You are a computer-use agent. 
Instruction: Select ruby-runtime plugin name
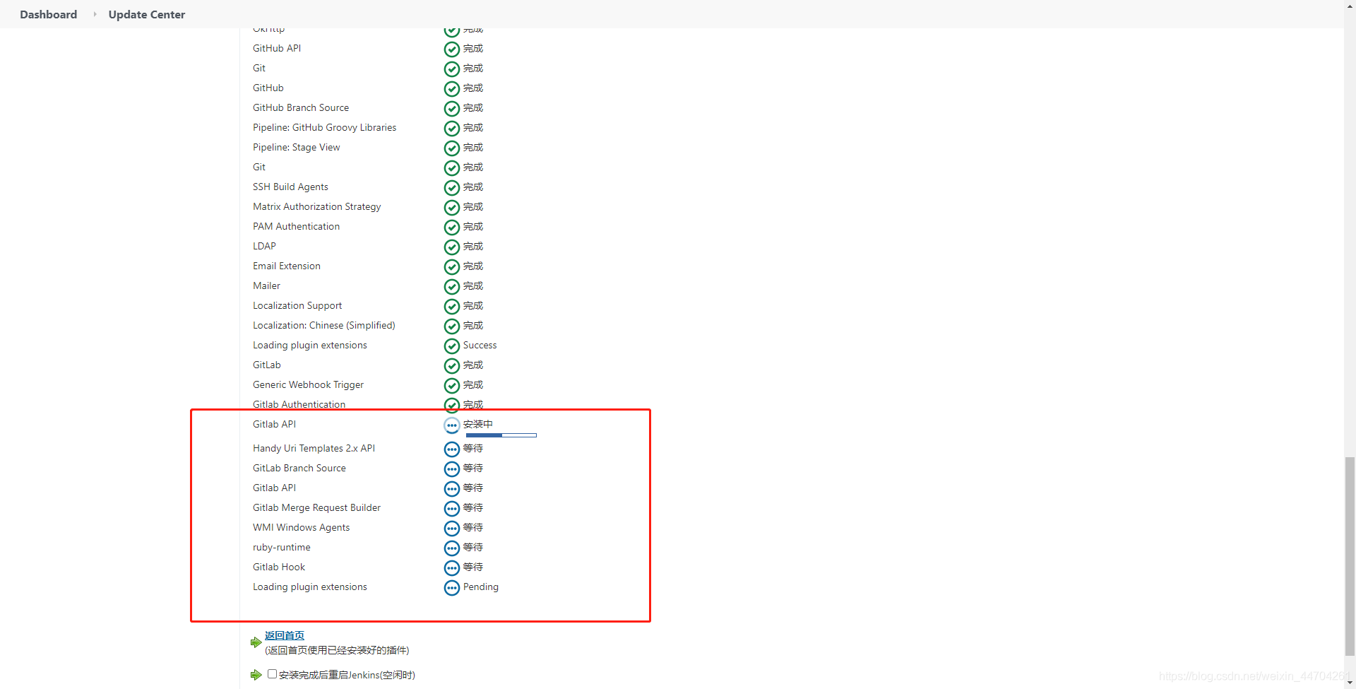point(282,547)
